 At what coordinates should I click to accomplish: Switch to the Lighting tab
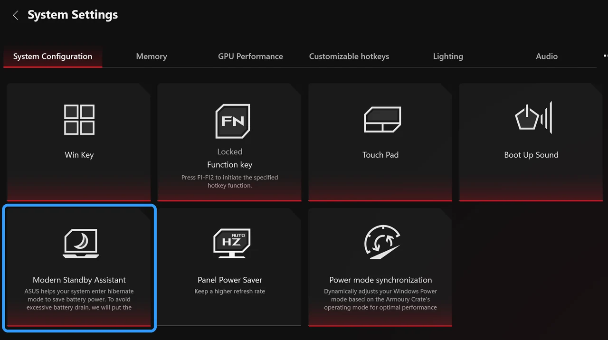(448, 56)
